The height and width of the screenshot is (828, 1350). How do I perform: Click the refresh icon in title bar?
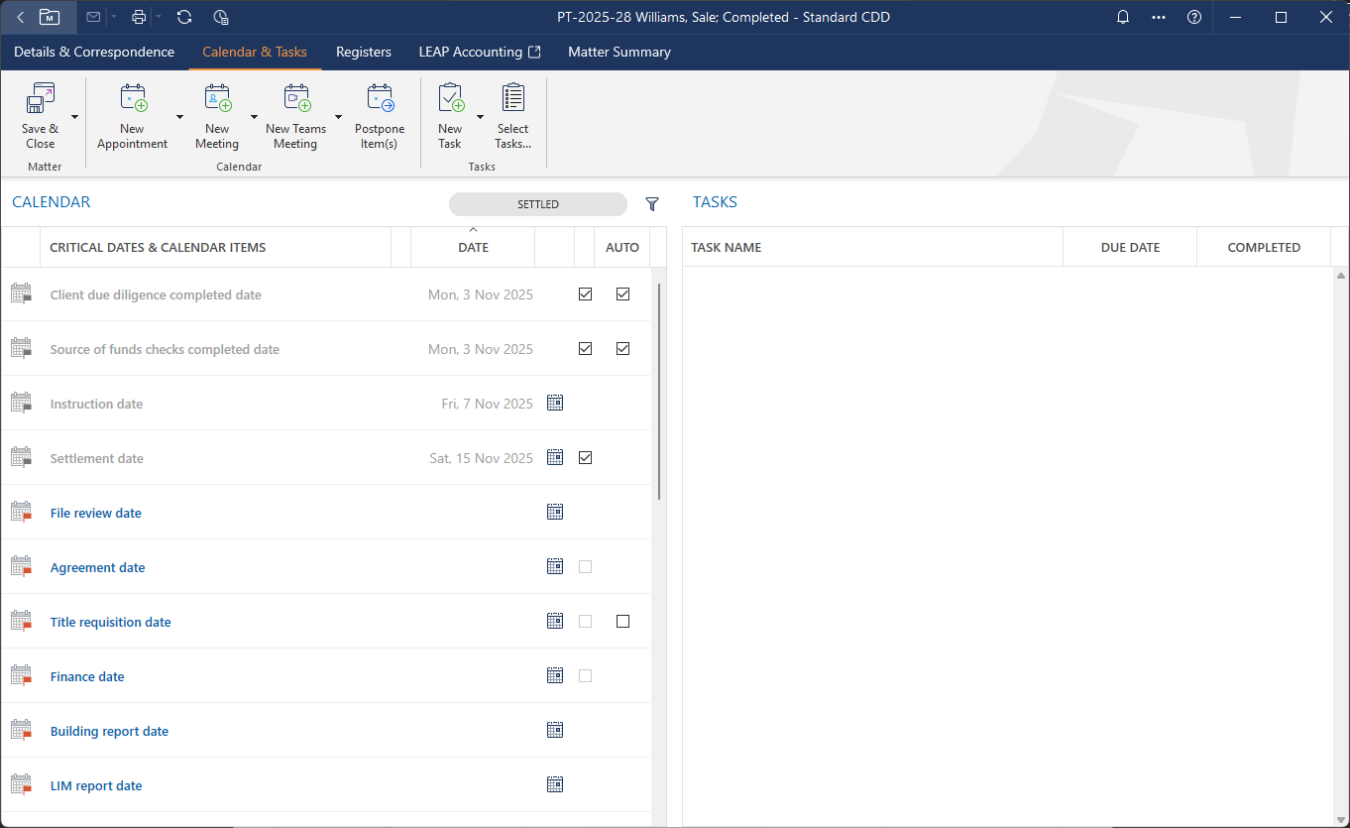[x=184, y=17]
